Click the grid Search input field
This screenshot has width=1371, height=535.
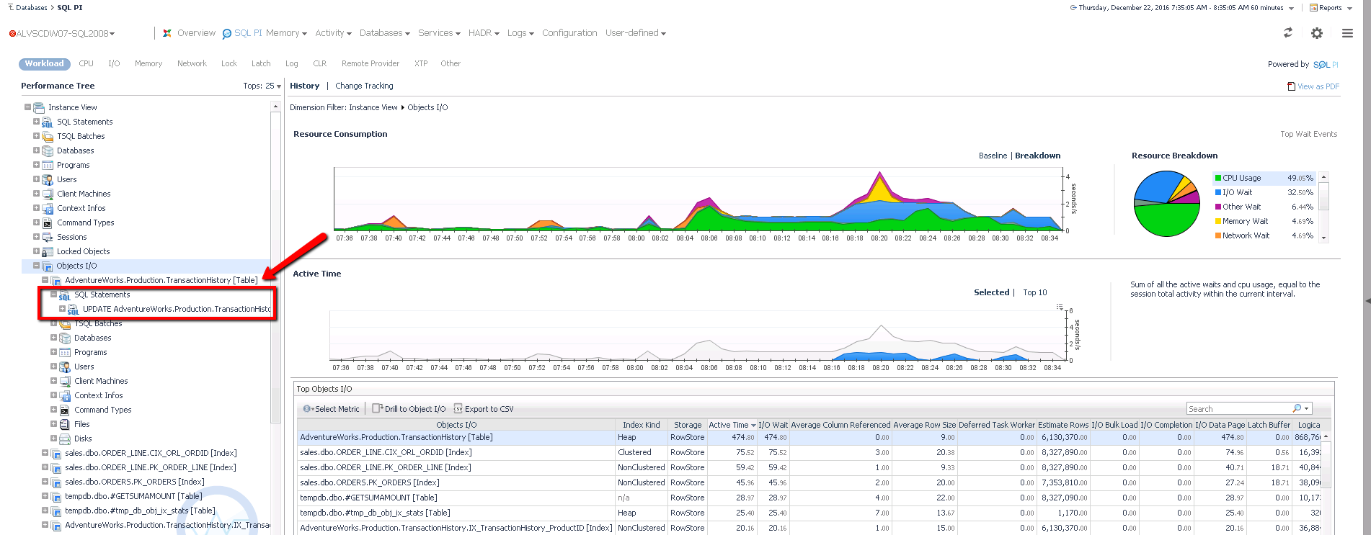click(1239, 409)
